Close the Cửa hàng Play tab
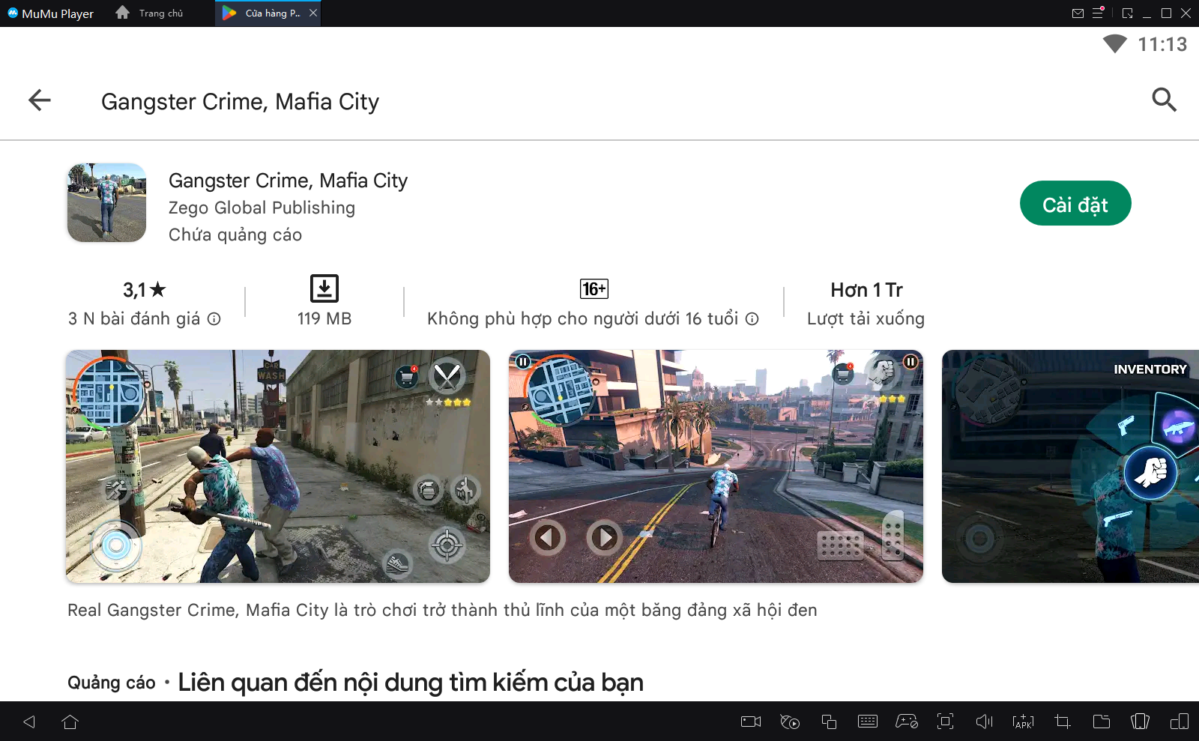The height and width of the screenshot is (741, 1199). tap(313, 13)
